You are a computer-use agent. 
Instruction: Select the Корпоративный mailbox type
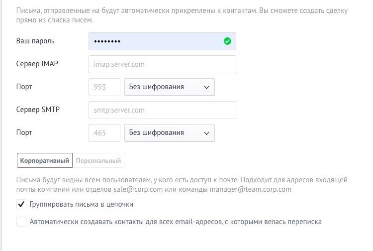click(45, 160)
